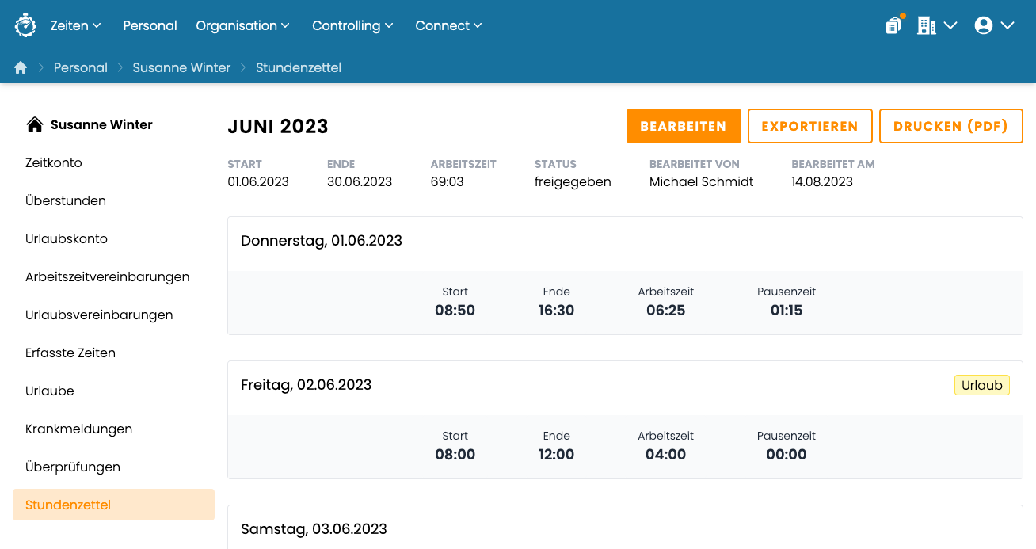Click the Urlaub badge on Friday
The width and height of the screenshot is (1036, 549).
tap(982, 385)
